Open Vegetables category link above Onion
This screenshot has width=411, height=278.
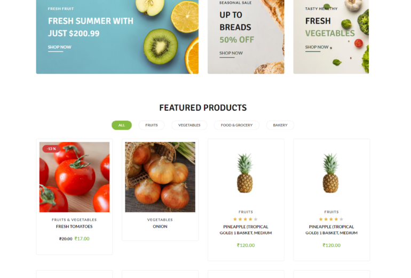(160, 220)
